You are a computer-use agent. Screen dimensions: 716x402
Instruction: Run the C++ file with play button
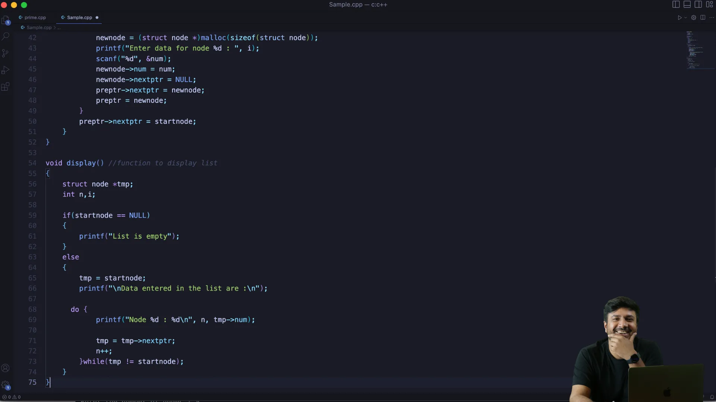pos(679,17)
